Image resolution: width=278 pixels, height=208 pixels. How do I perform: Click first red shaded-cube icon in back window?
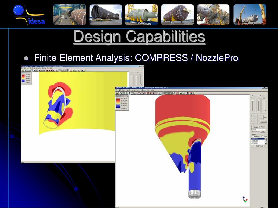click(47, 70)
